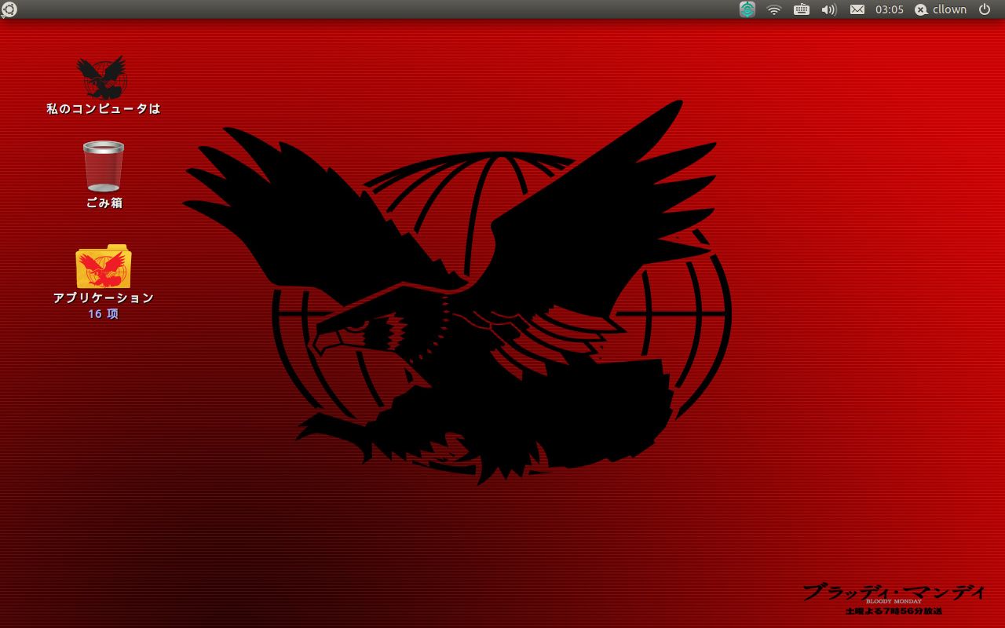Click the Ubuntu logo in top-left corner
This screenshot has height=628, width=1005.
tap(9, 9)
